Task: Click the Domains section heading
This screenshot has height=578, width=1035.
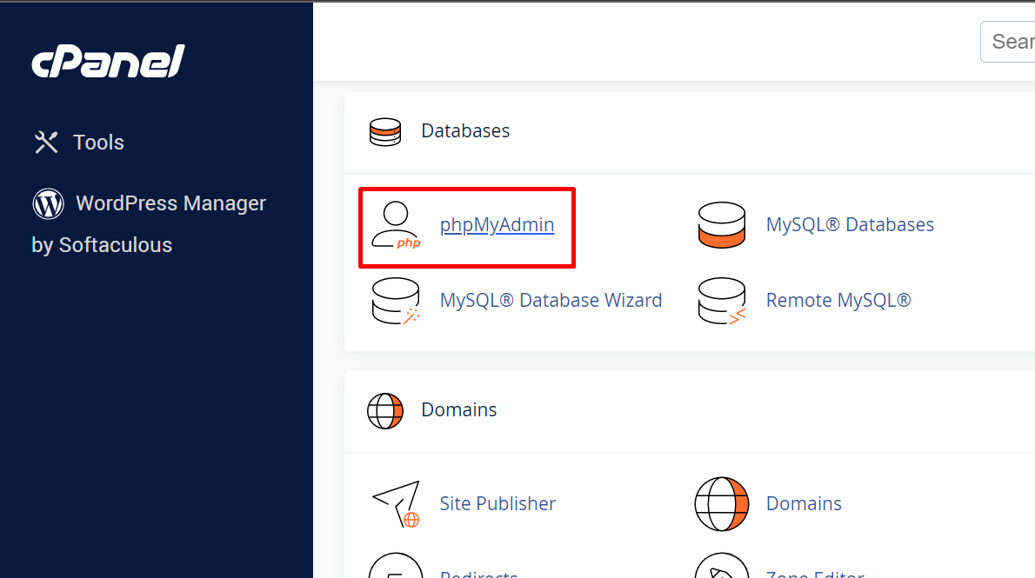Action: (x=458, y=409)
